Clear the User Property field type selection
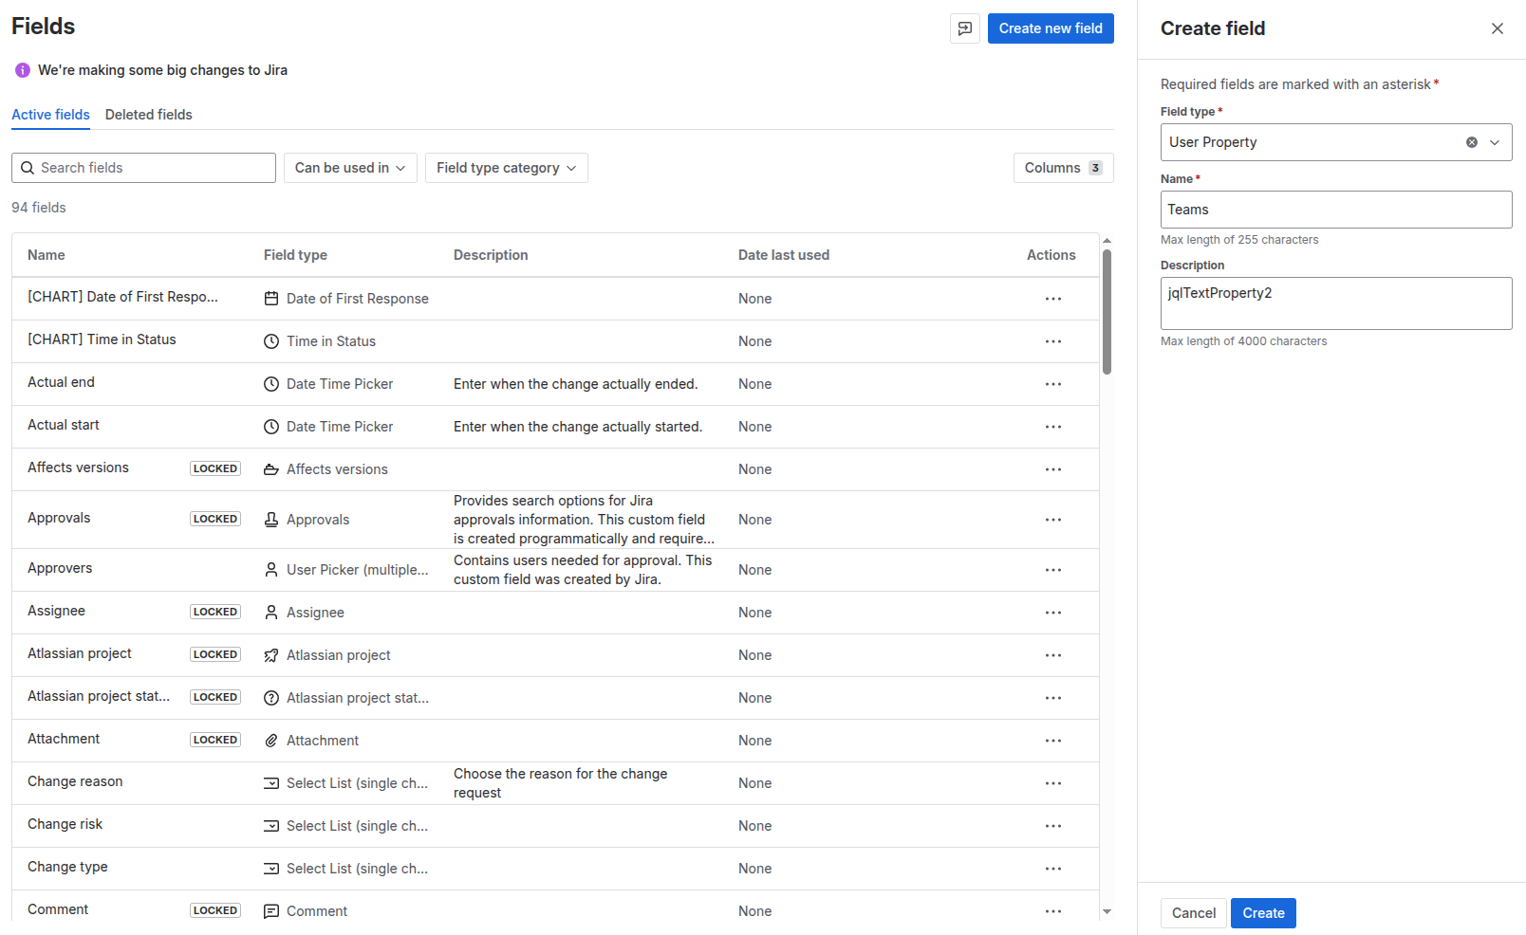The image size is (1526, 935). point(1471,142)
